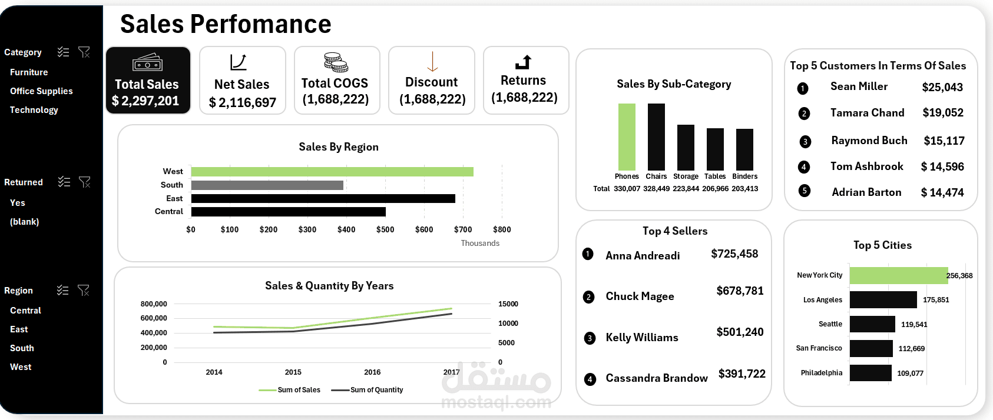This screenshot has height=420, width=993.
Task: Select Yes in the Returned slicer
Action: click(x=18, y=203)
